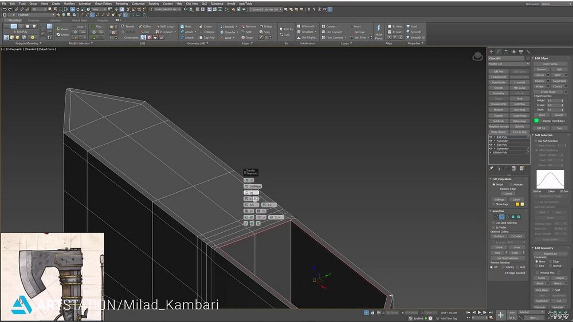This screenshot has width=573, height=322.
Task: Click the Spin edge ribbon tool
Action: pos(265,32)
